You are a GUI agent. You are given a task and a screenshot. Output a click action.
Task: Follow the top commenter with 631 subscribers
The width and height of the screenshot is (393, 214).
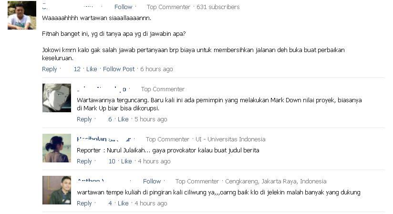pos(123,7)
